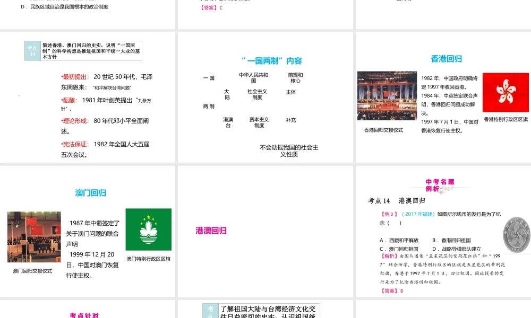Click the red '宪法保证' bullet label
Screen dimensions: 531x318
75,144
